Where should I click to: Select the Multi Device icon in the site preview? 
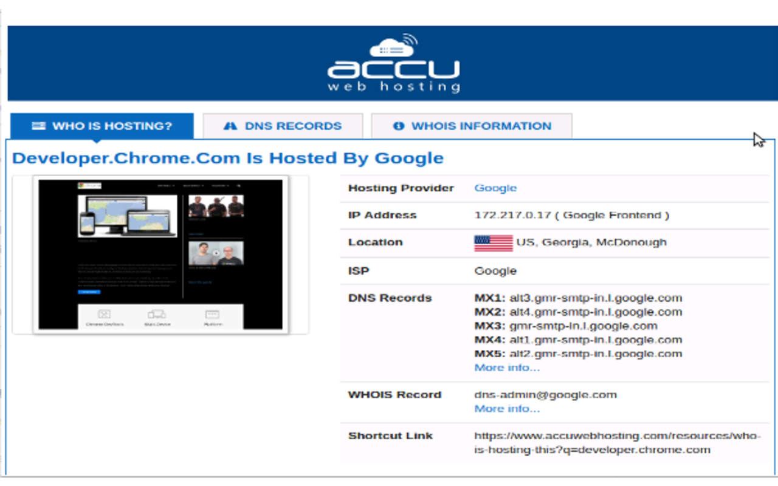tap(157, 315)
